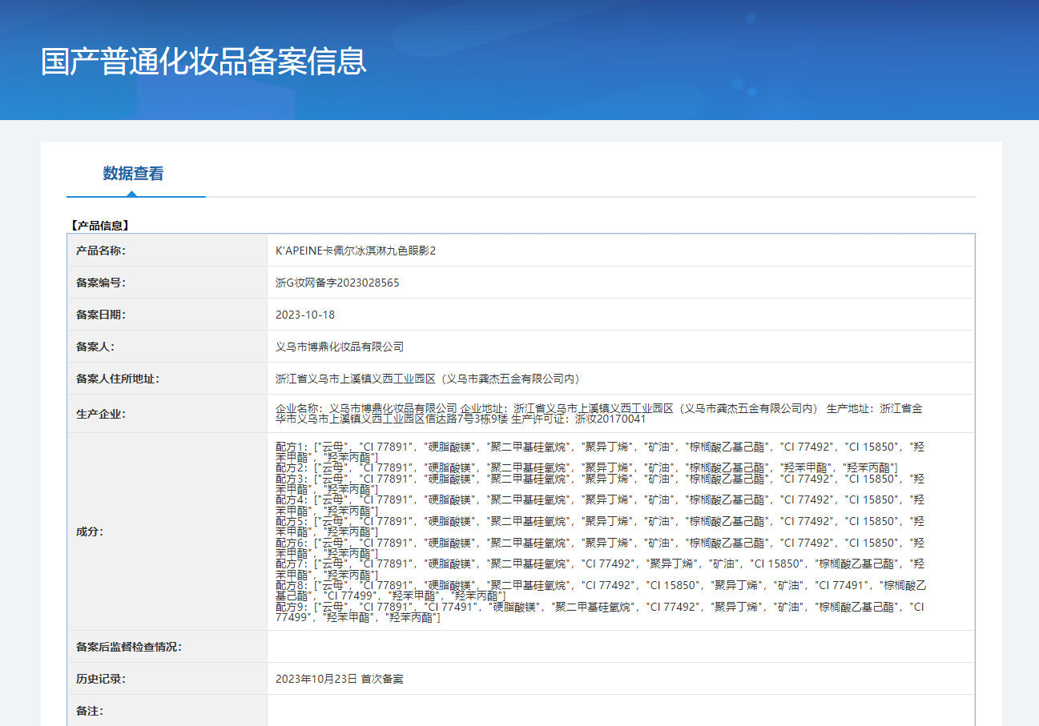Click the filing date 2023-10-18
The image size is (1039, 726).
(305, 315)
